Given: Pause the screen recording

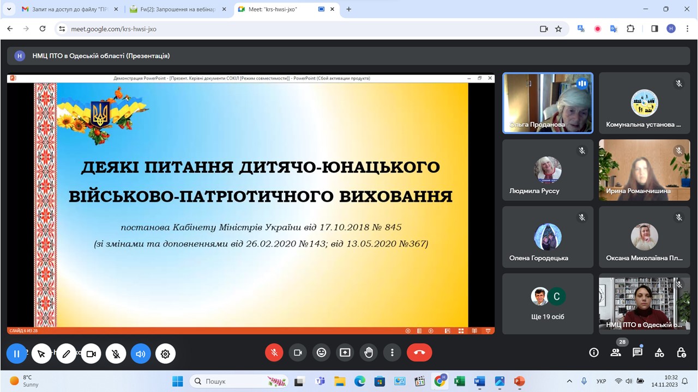Looking at the screenshot, I should coord(16,354).
